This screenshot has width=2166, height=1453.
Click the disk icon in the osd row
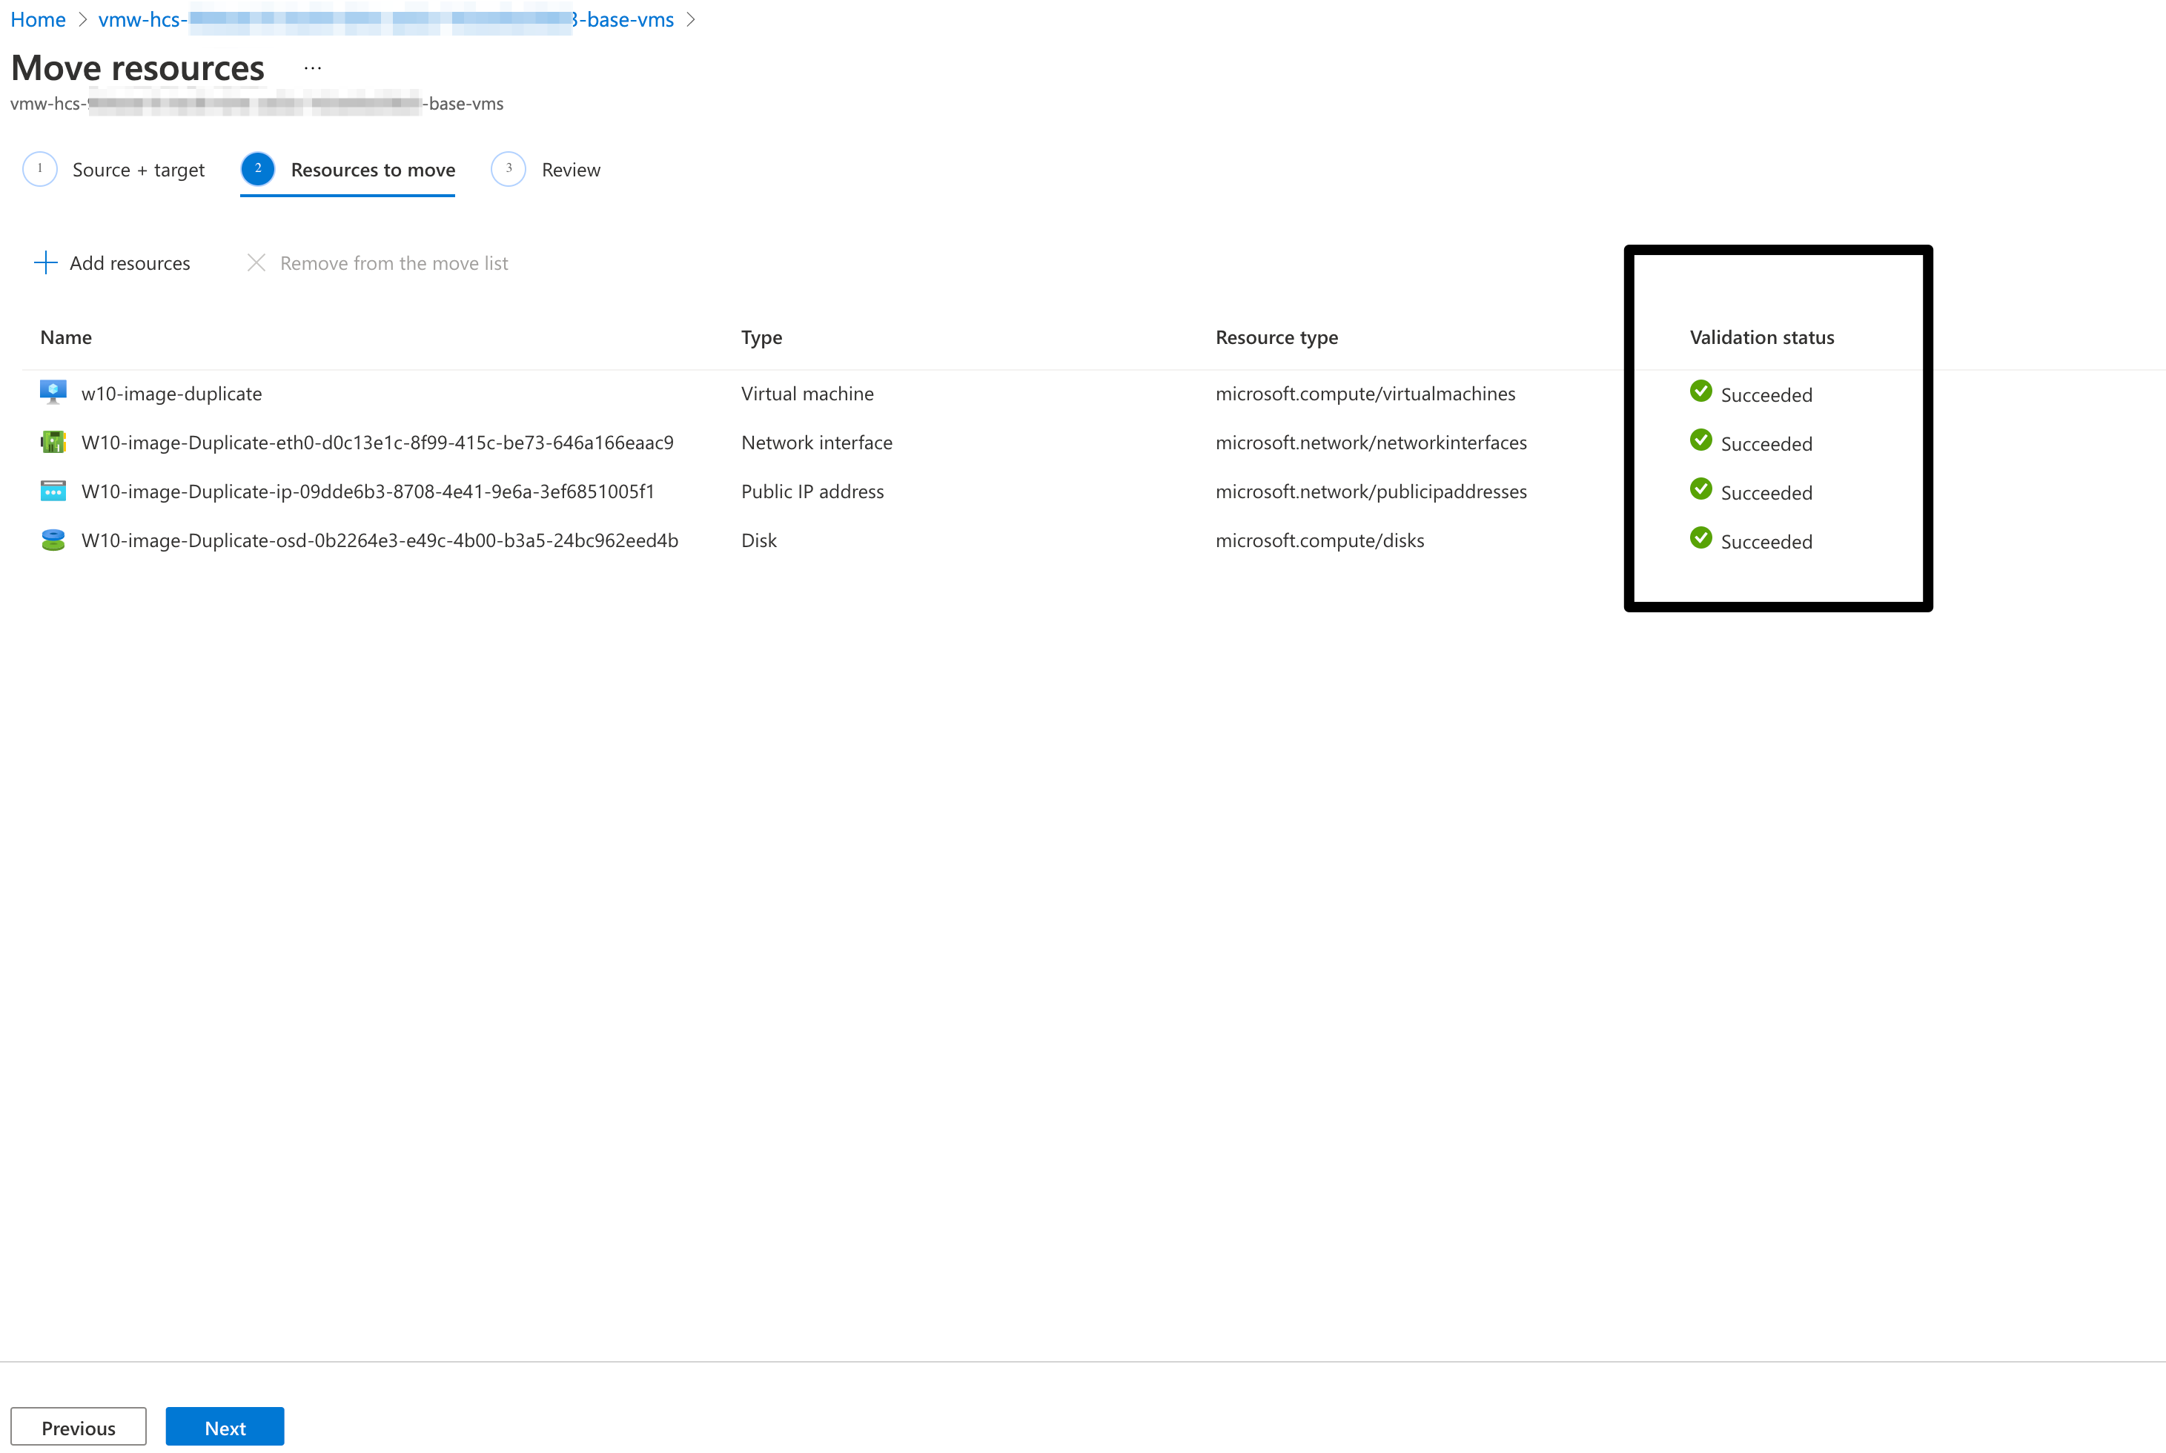53,540
